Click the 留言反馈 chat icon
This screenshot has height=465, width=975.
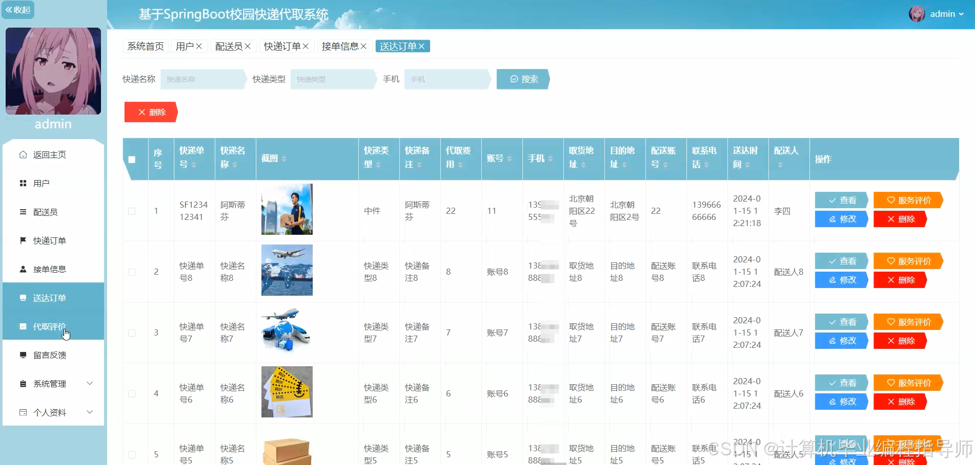(23, 355)
